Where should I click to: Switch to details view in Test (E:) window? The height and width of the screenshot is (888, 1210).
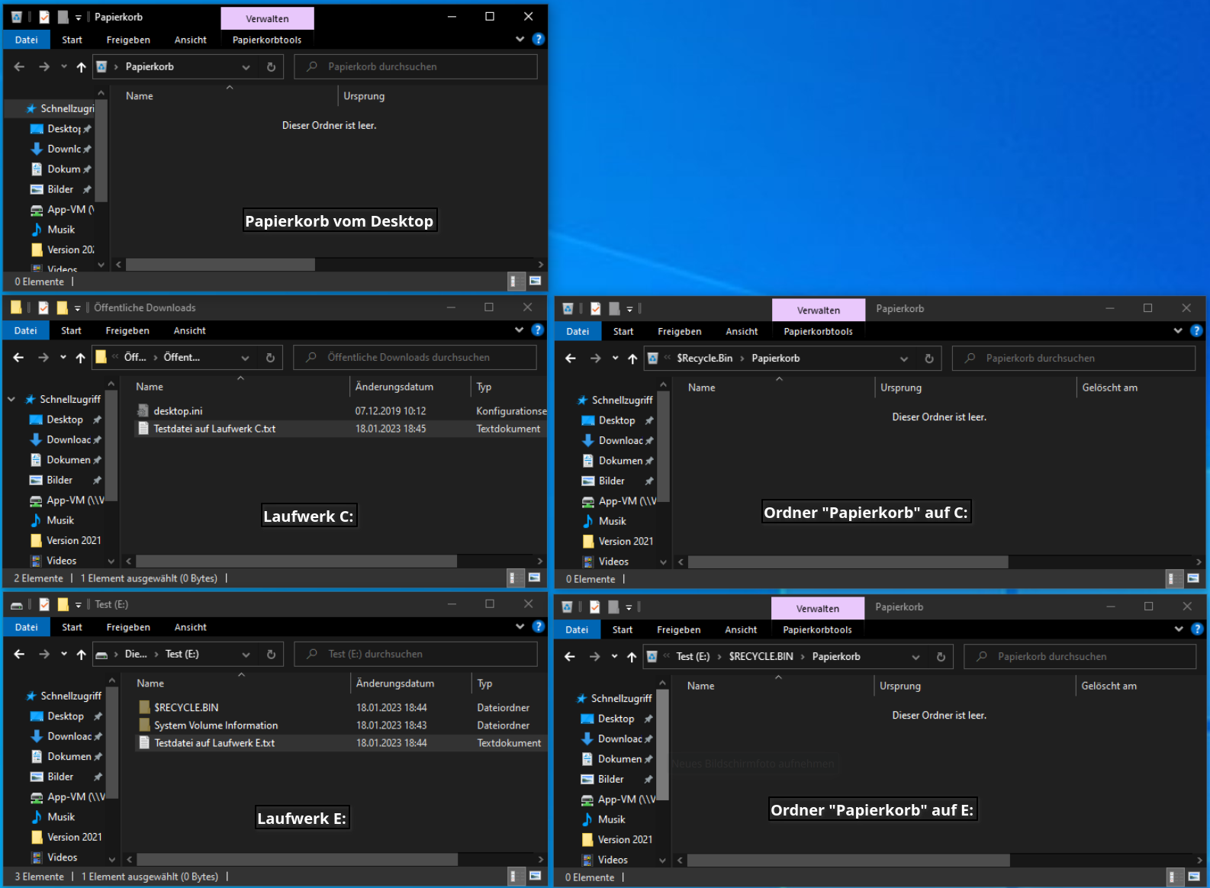pos(517,877)
